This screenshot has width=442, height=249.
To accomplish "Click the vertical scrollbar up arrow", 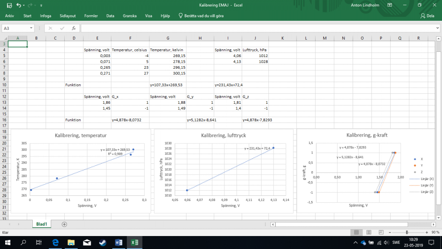I will tap(439, 38).
